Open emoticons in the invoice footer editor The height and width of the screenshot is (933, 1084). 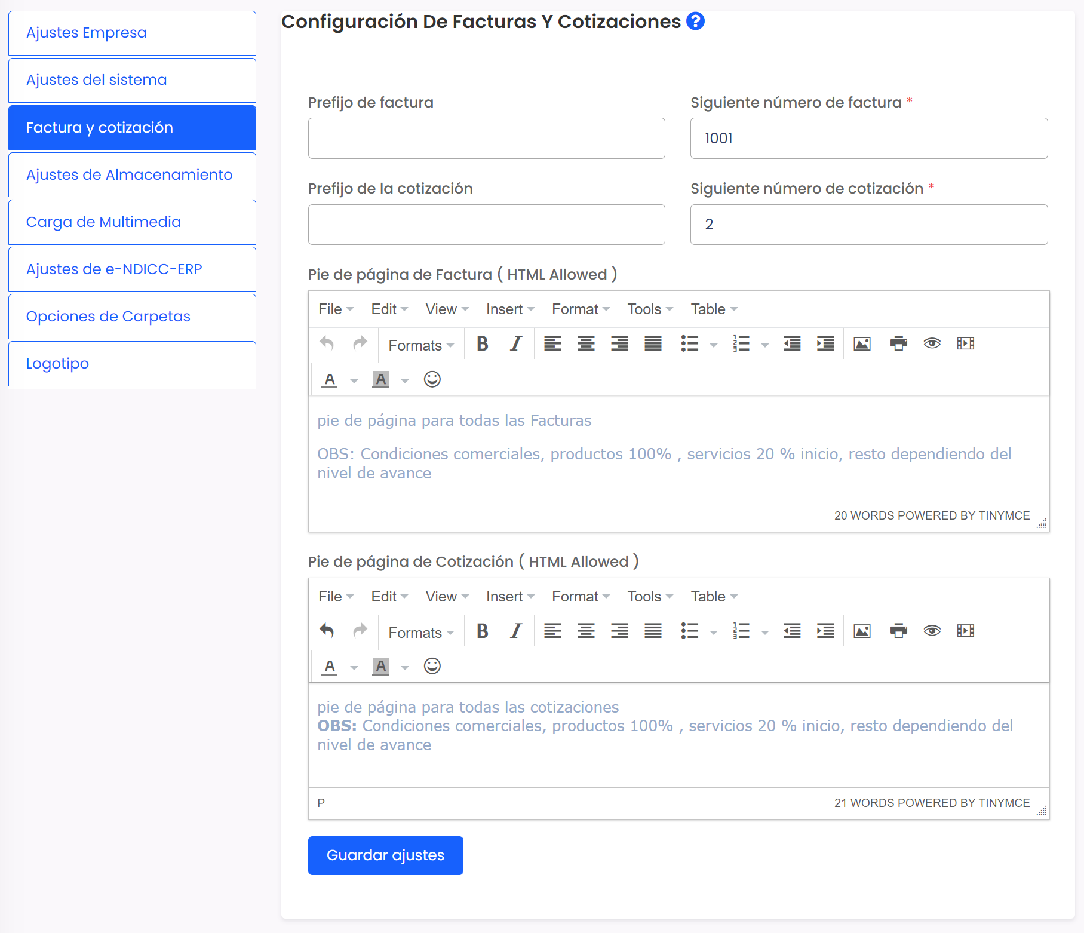coord(432,379)
